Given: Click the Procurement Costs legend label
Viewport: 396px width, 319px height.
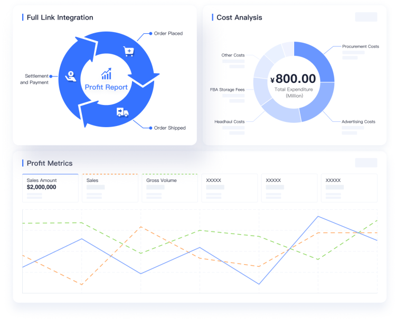Looking at the screenshot, I should (361, 46).
